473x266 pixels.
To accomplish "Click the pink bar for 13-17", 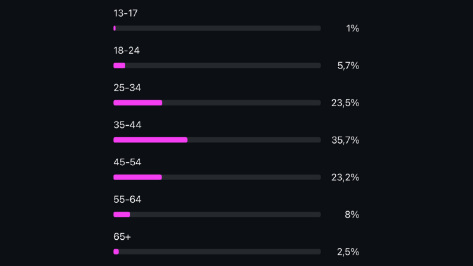I will (115, 29).
